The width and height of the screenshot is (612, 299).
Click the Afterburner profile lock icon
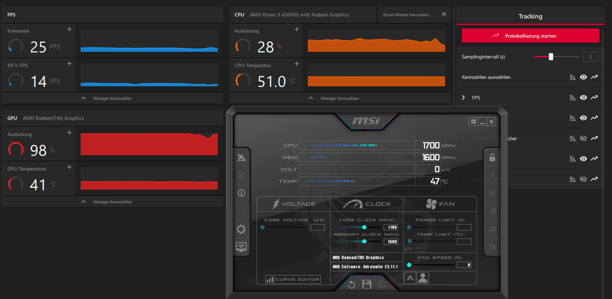492,157
